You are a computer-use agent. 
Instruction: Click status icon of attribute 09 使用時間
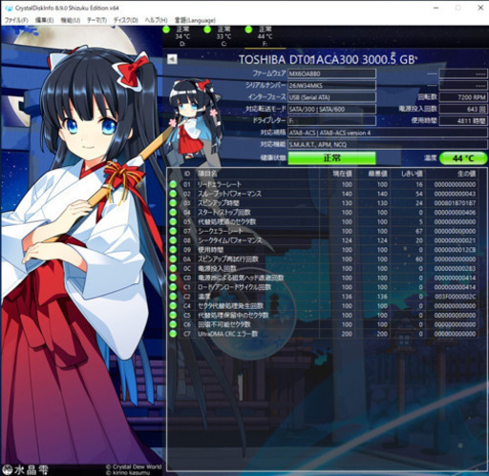pyautogui.click(x=173, y=250)
